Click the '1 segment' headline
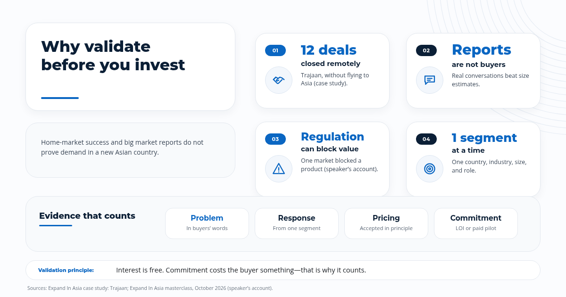 pos(484,138)
